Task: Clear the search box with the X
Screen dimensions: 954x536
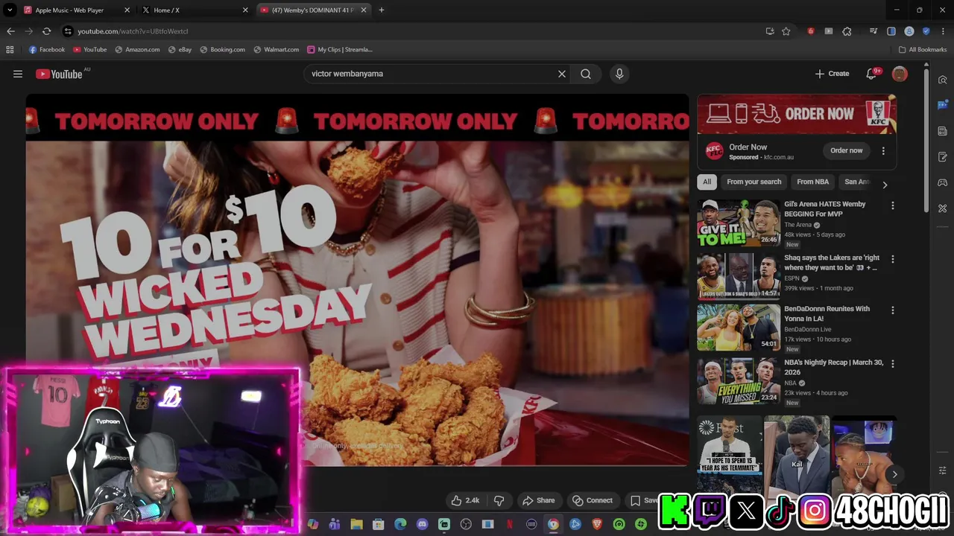Action: coord(562,74)
